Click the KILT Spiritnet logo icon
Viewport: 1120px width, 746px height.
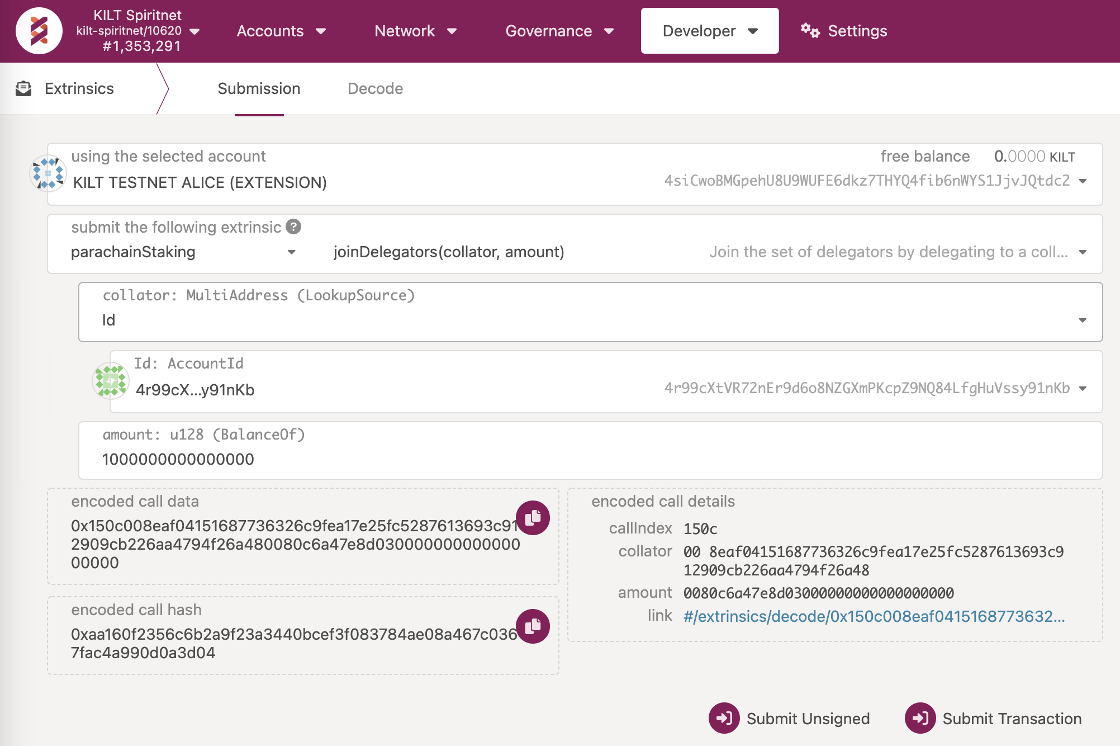pos(39,31)
